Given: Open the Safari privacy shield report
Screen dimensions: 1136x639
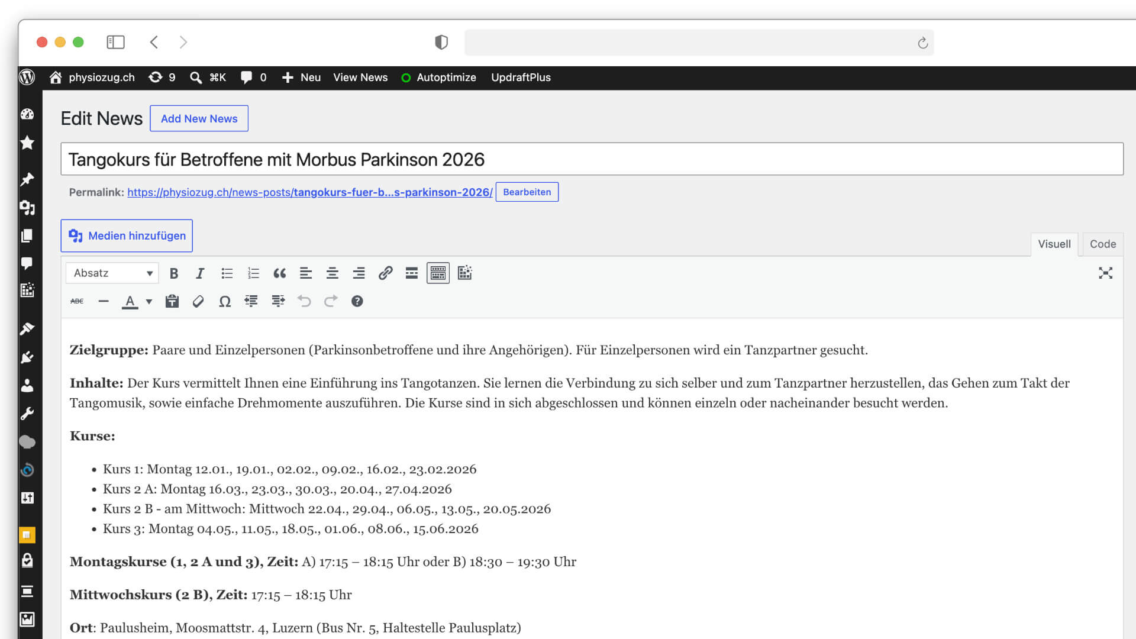Looking at the screenshot, I should [x=441, y=42].
